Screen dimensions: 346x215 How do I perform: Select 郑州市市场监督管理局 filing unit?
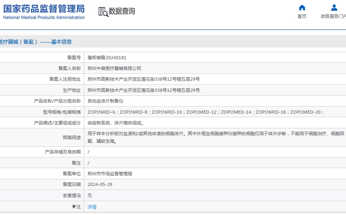point(110,174)
